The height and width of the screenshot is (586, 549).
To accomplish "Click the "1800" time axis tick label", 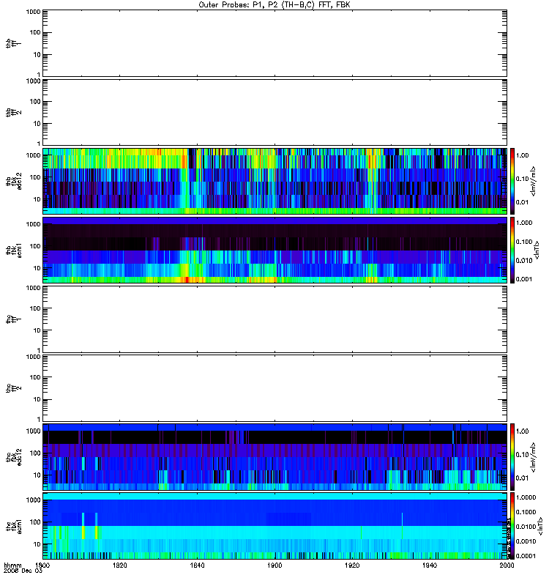I will point(42,565).
